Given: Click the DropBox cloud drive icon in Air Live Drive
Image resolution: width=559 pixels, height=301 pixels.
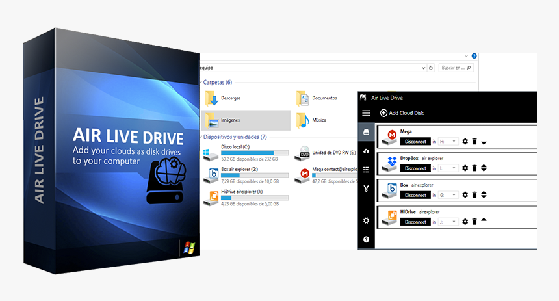Looking at the screenshot, I should 389,164.
